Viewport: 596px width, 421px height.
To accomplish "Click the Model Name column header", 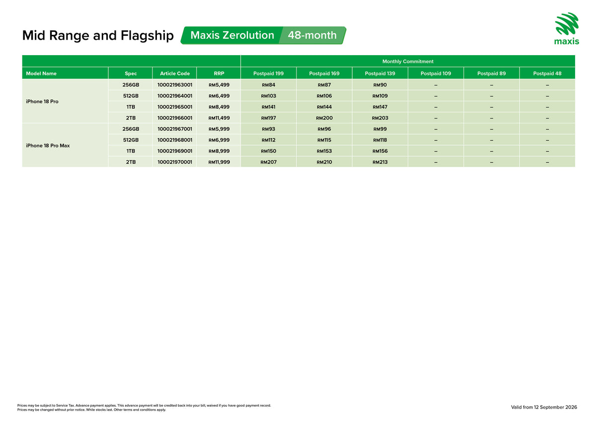I will tap(65, 73).
